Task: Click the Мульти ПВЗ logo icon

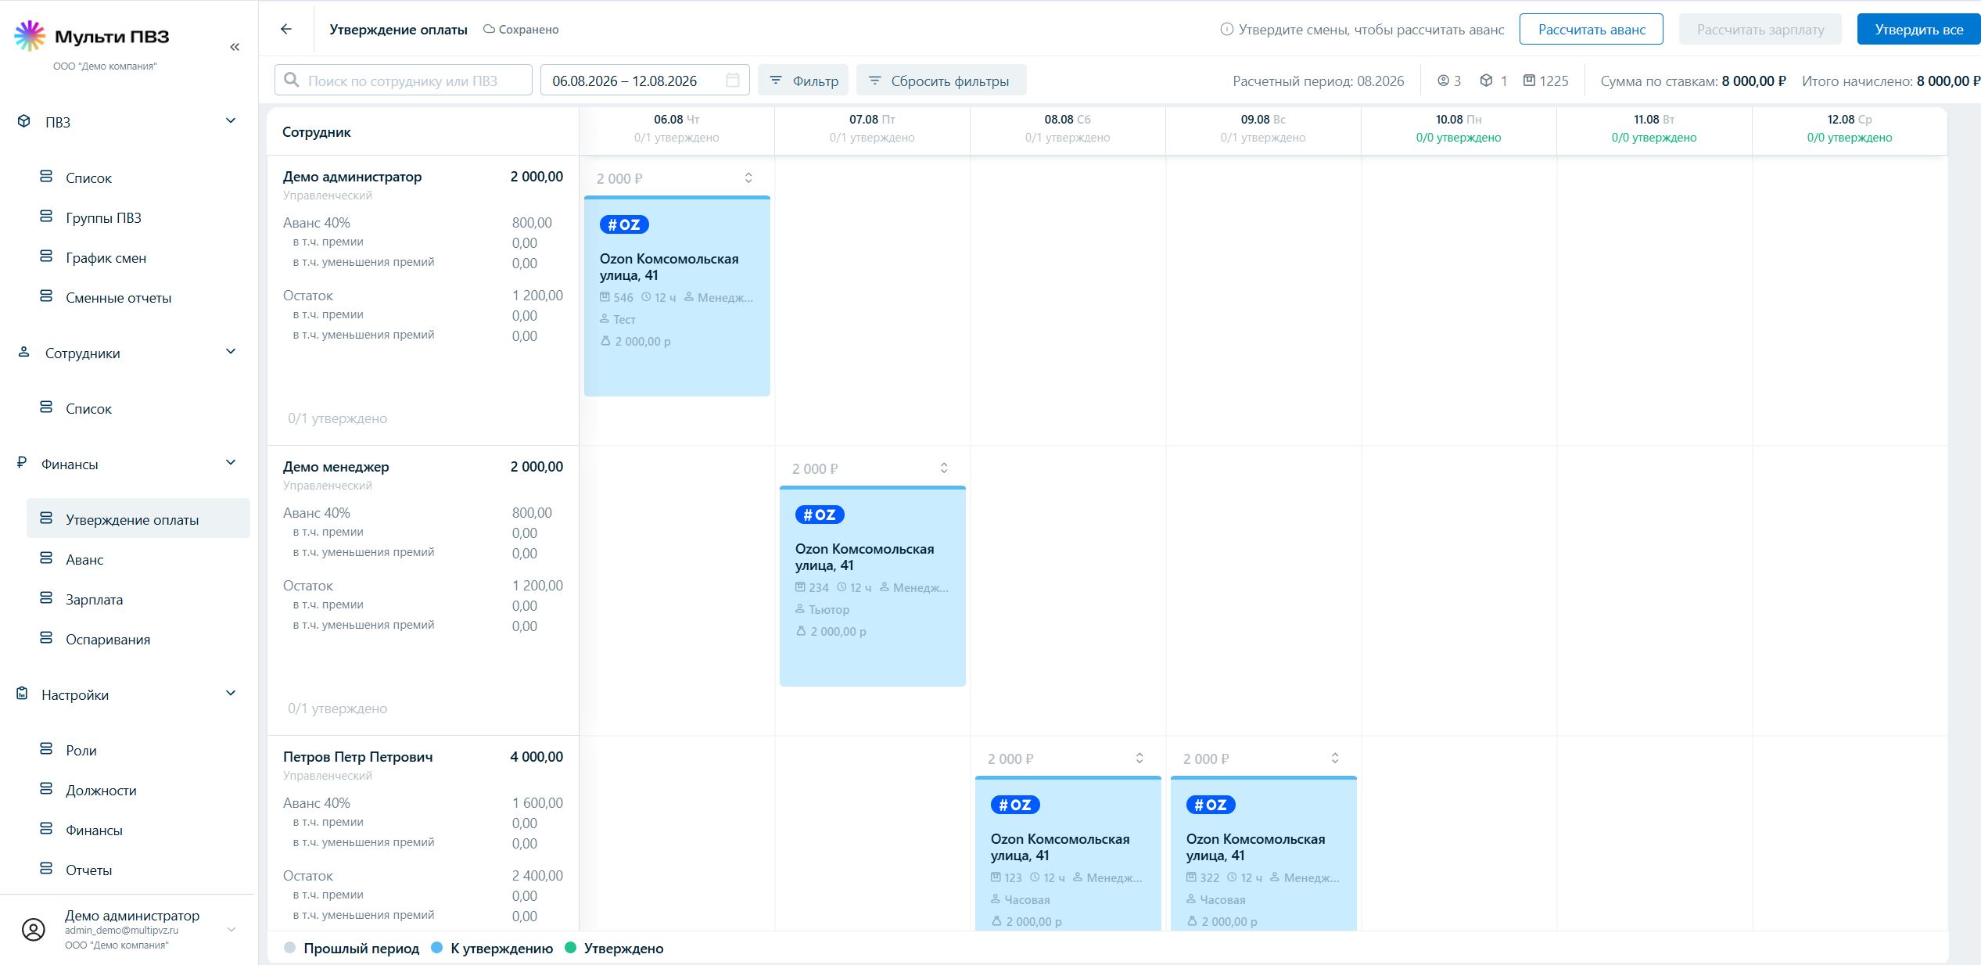Action: pyautogui.click(x=30, y=36)
